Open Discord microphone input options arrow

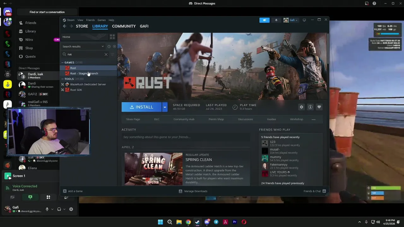(x=52, y=209)
